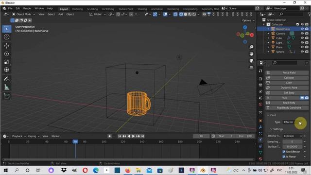Switch to the Modeling workspace tab

point(77,9)
